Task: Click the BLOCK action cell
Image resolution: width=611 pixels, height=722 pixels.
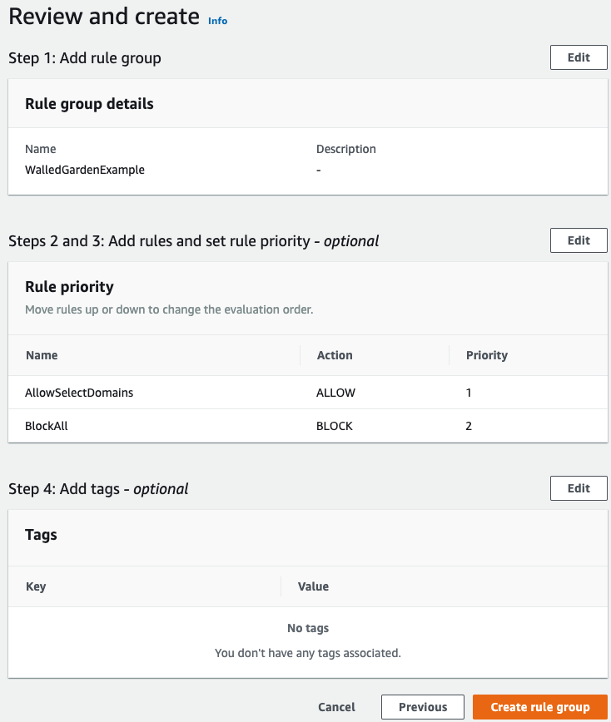Action: tap(335, 426)
